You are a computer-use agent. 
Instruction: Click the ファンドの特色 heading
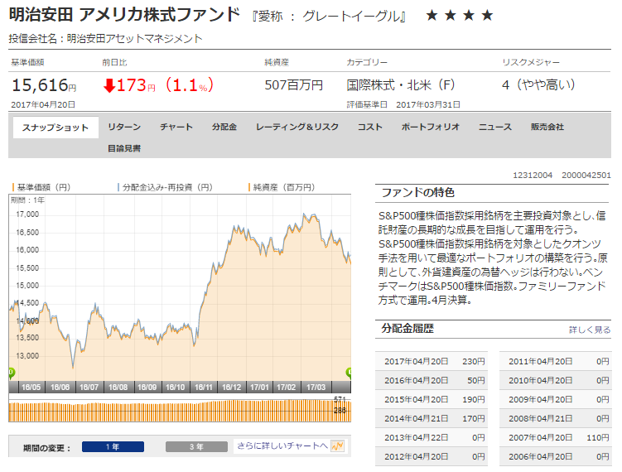417,193
